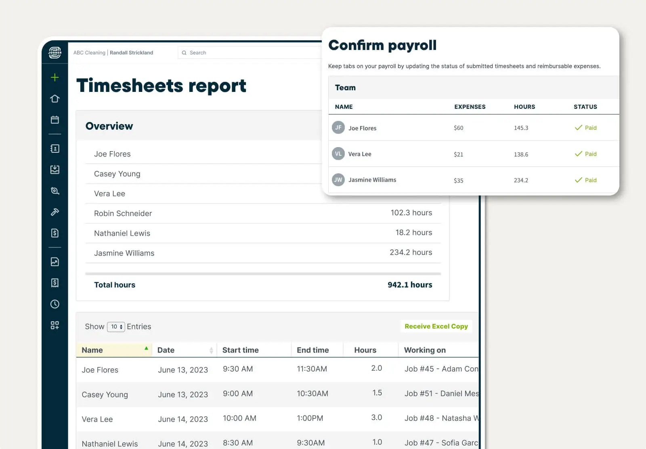This screenshot has height=449, width=646.
Task: Click the JF avatar for Joe Flores
Action: click(x=338, y=127)
